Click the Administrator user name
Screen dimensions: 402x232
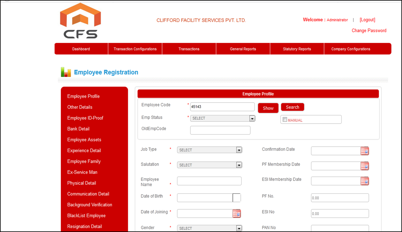[x=337, y=20]
